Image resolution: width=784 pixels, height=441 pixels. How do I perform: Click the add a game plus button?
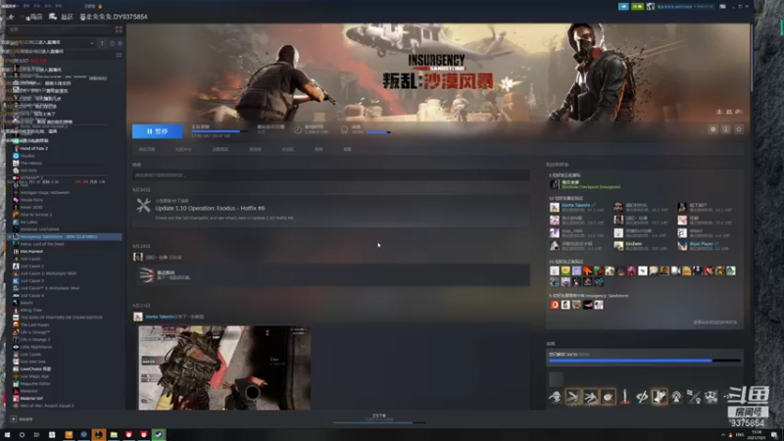pos(14,419)
